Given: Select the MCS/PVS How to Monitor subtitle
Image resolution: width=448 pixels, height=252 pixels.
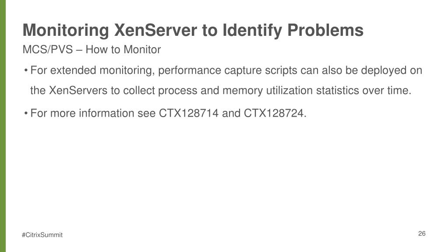Looking at the screenshot, I should [x=92, y=50].
